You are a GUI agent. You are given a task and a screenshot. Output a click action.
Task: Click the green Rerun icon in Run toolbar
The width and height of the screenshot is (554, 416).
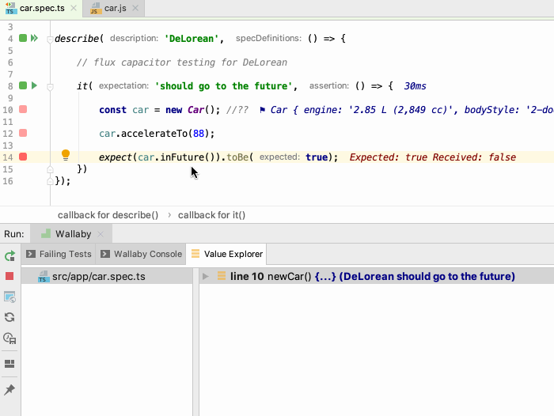(x=9, y=255)
